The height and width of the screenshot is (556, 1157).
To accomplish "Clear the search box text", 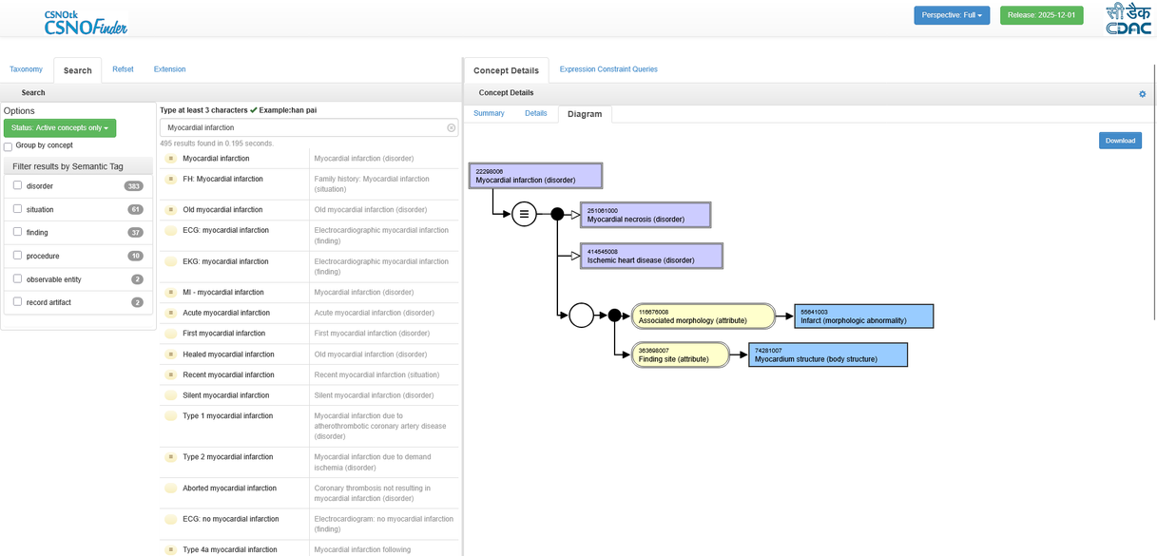I will pyautogui.click(x=452, y=127).
